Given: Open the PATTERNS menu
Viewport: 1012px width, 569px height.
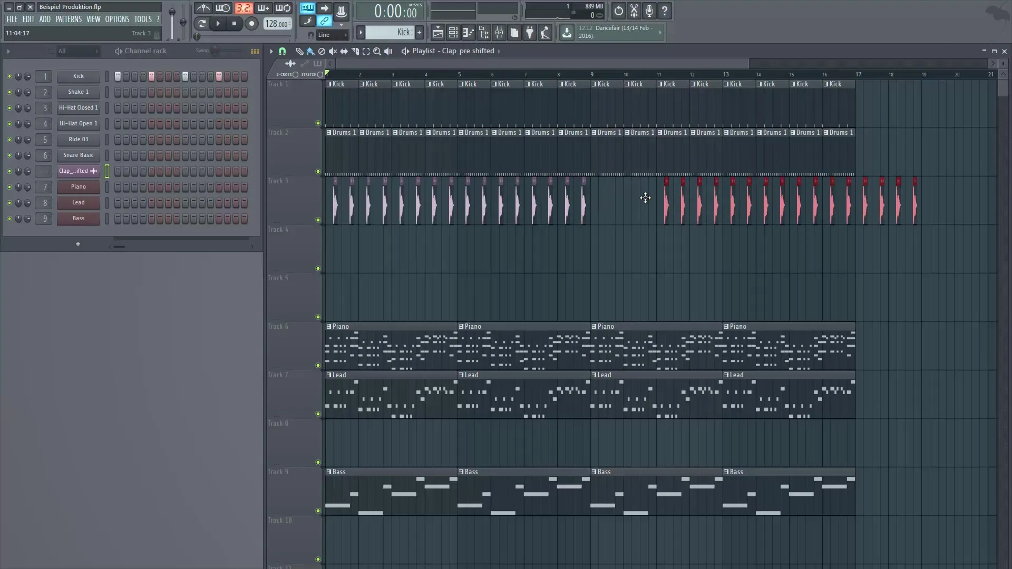Looking at the screenshot, I should coord(69,18).
